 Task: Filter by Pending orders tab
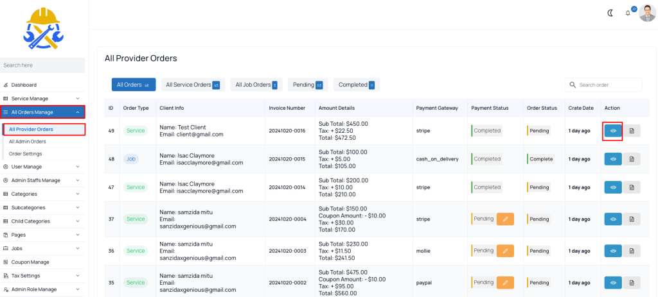pyautogui.click(x=308, y=85)
